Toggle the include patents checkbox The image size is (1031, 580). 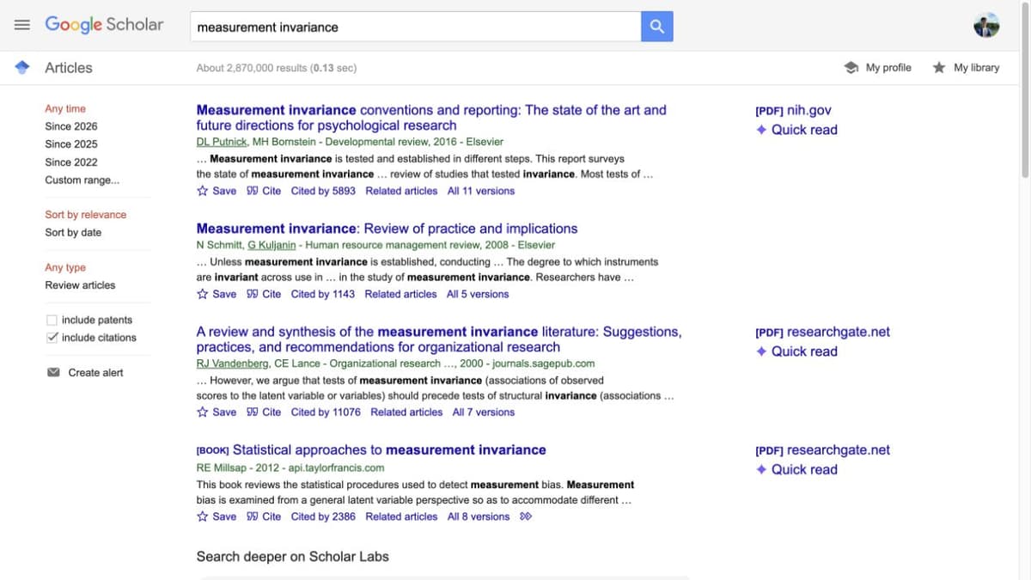[x=52, y=320]
